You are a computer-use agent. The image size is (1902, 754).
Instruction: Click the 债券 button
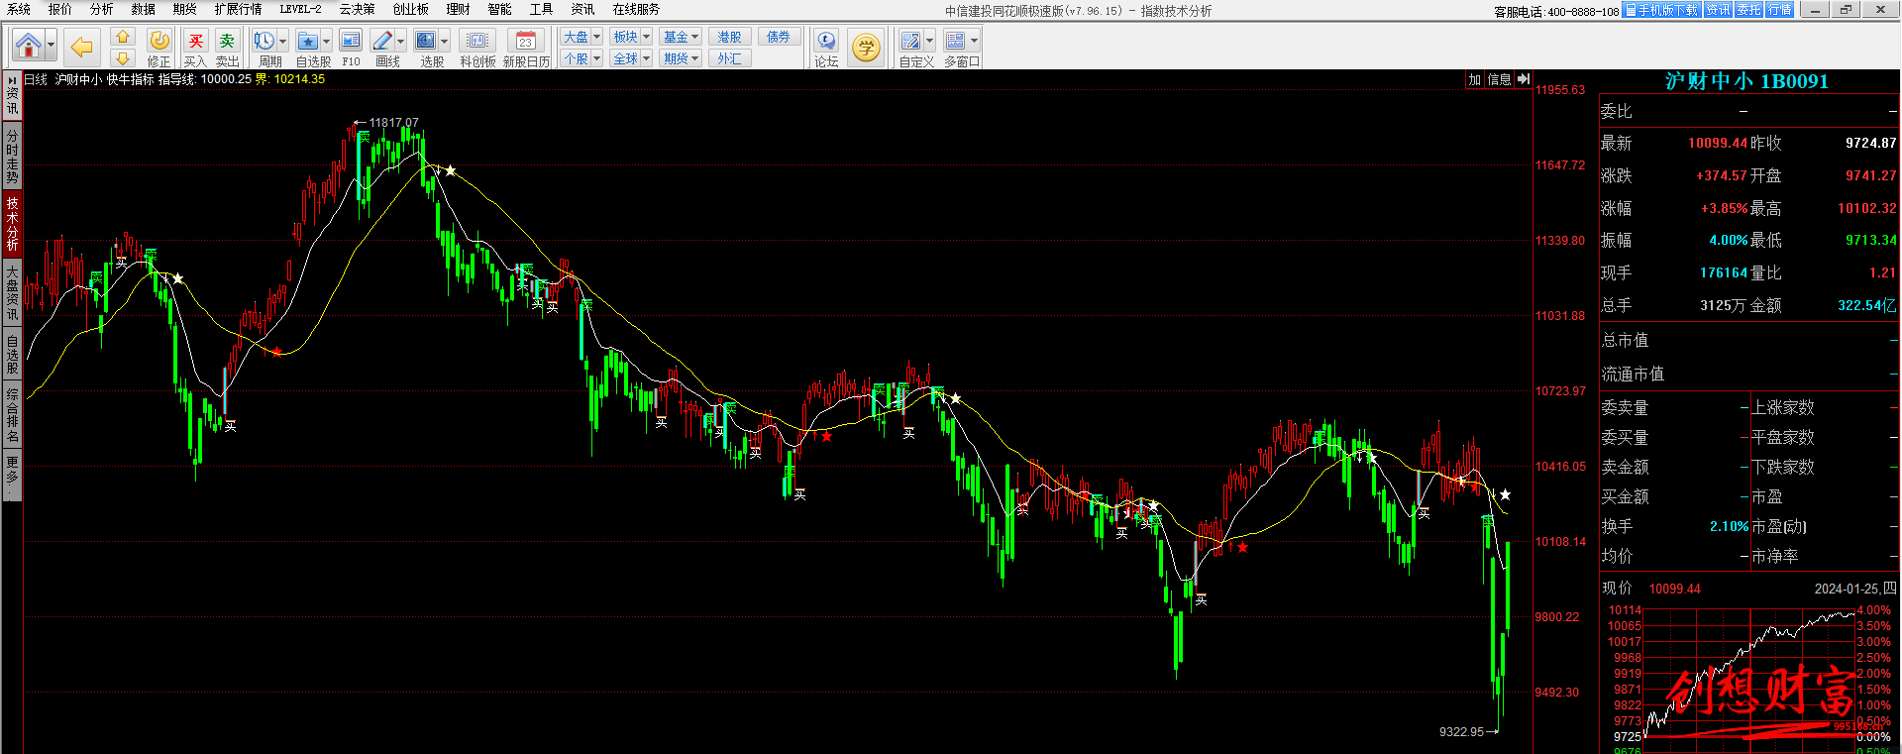[x=780, y=37]
